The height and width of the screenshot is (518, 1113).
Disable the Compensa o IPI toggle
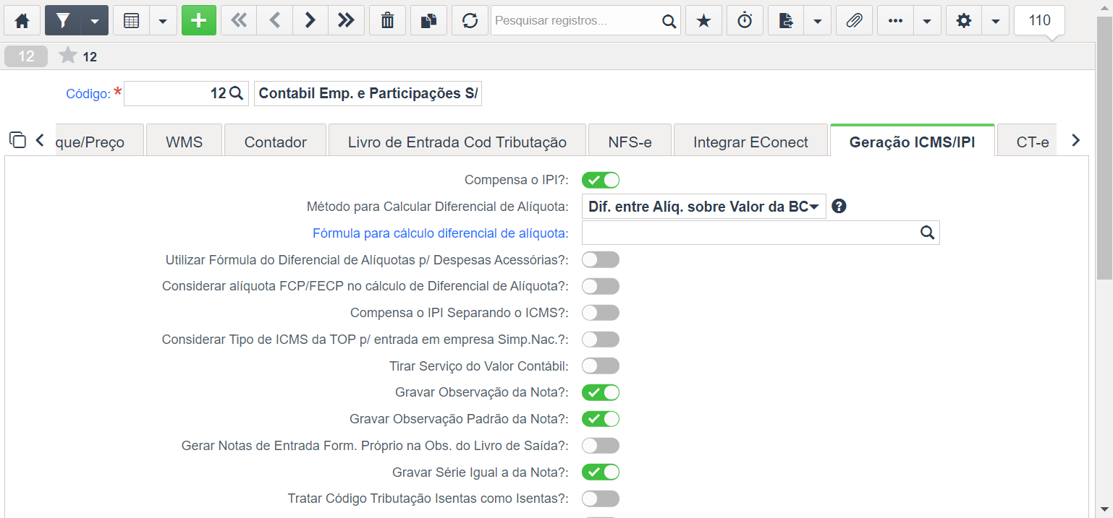tap(601, 180)
